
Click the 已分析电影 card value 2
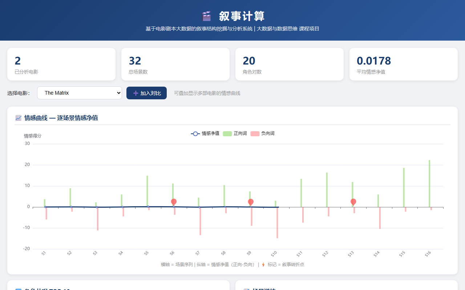(x=17, y=61)
